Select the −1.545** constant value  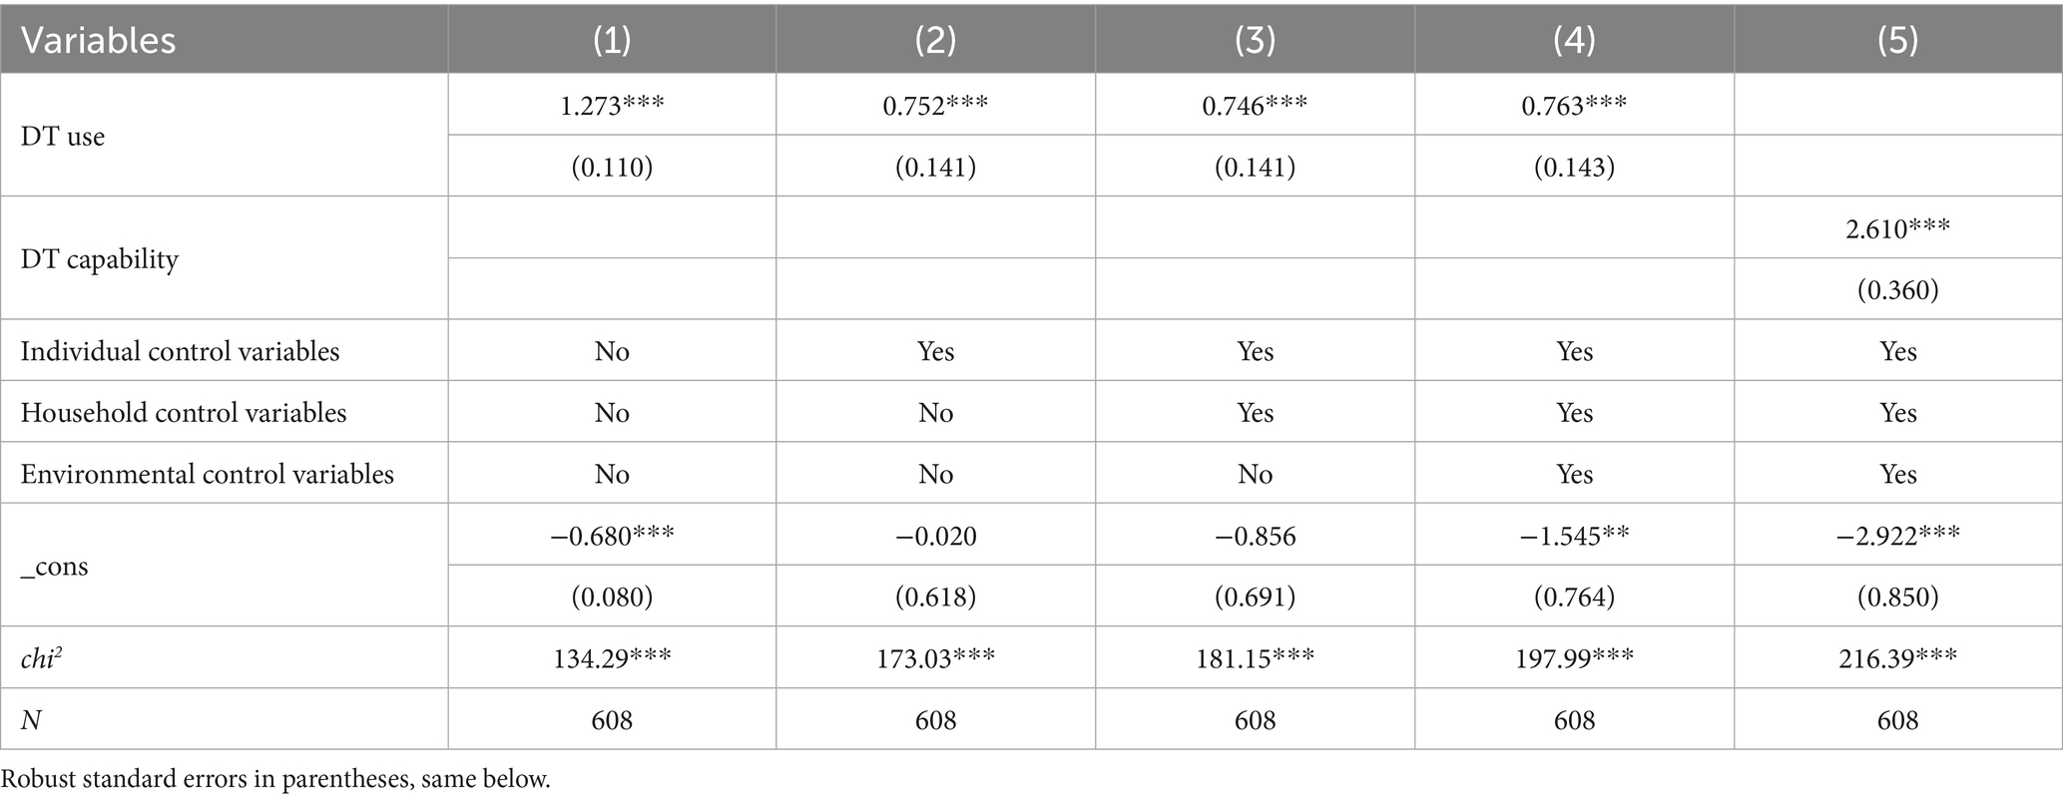point(1574,536)
